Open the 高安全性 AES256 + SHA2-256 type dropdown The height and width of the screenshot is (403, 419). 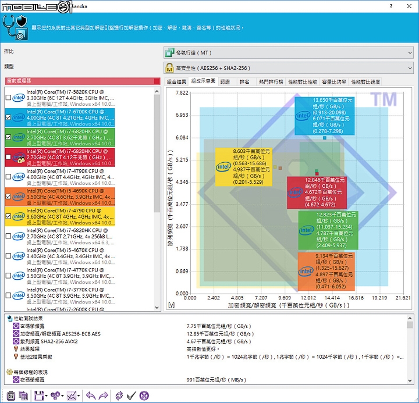coord(288,68)
